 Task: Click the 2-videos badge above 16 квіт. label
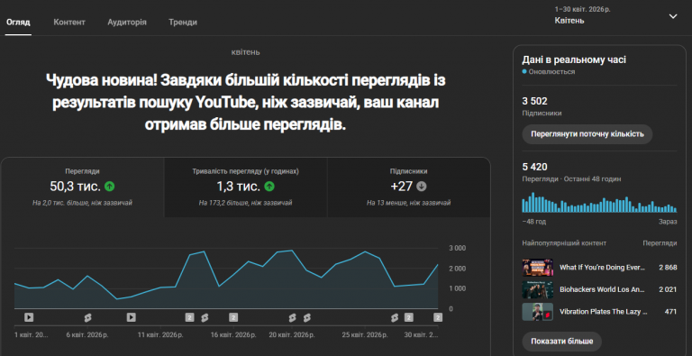pyautogui.click(x=233, y=317)
